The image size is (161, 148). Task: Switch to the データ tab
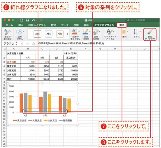[x=65, y=25]
